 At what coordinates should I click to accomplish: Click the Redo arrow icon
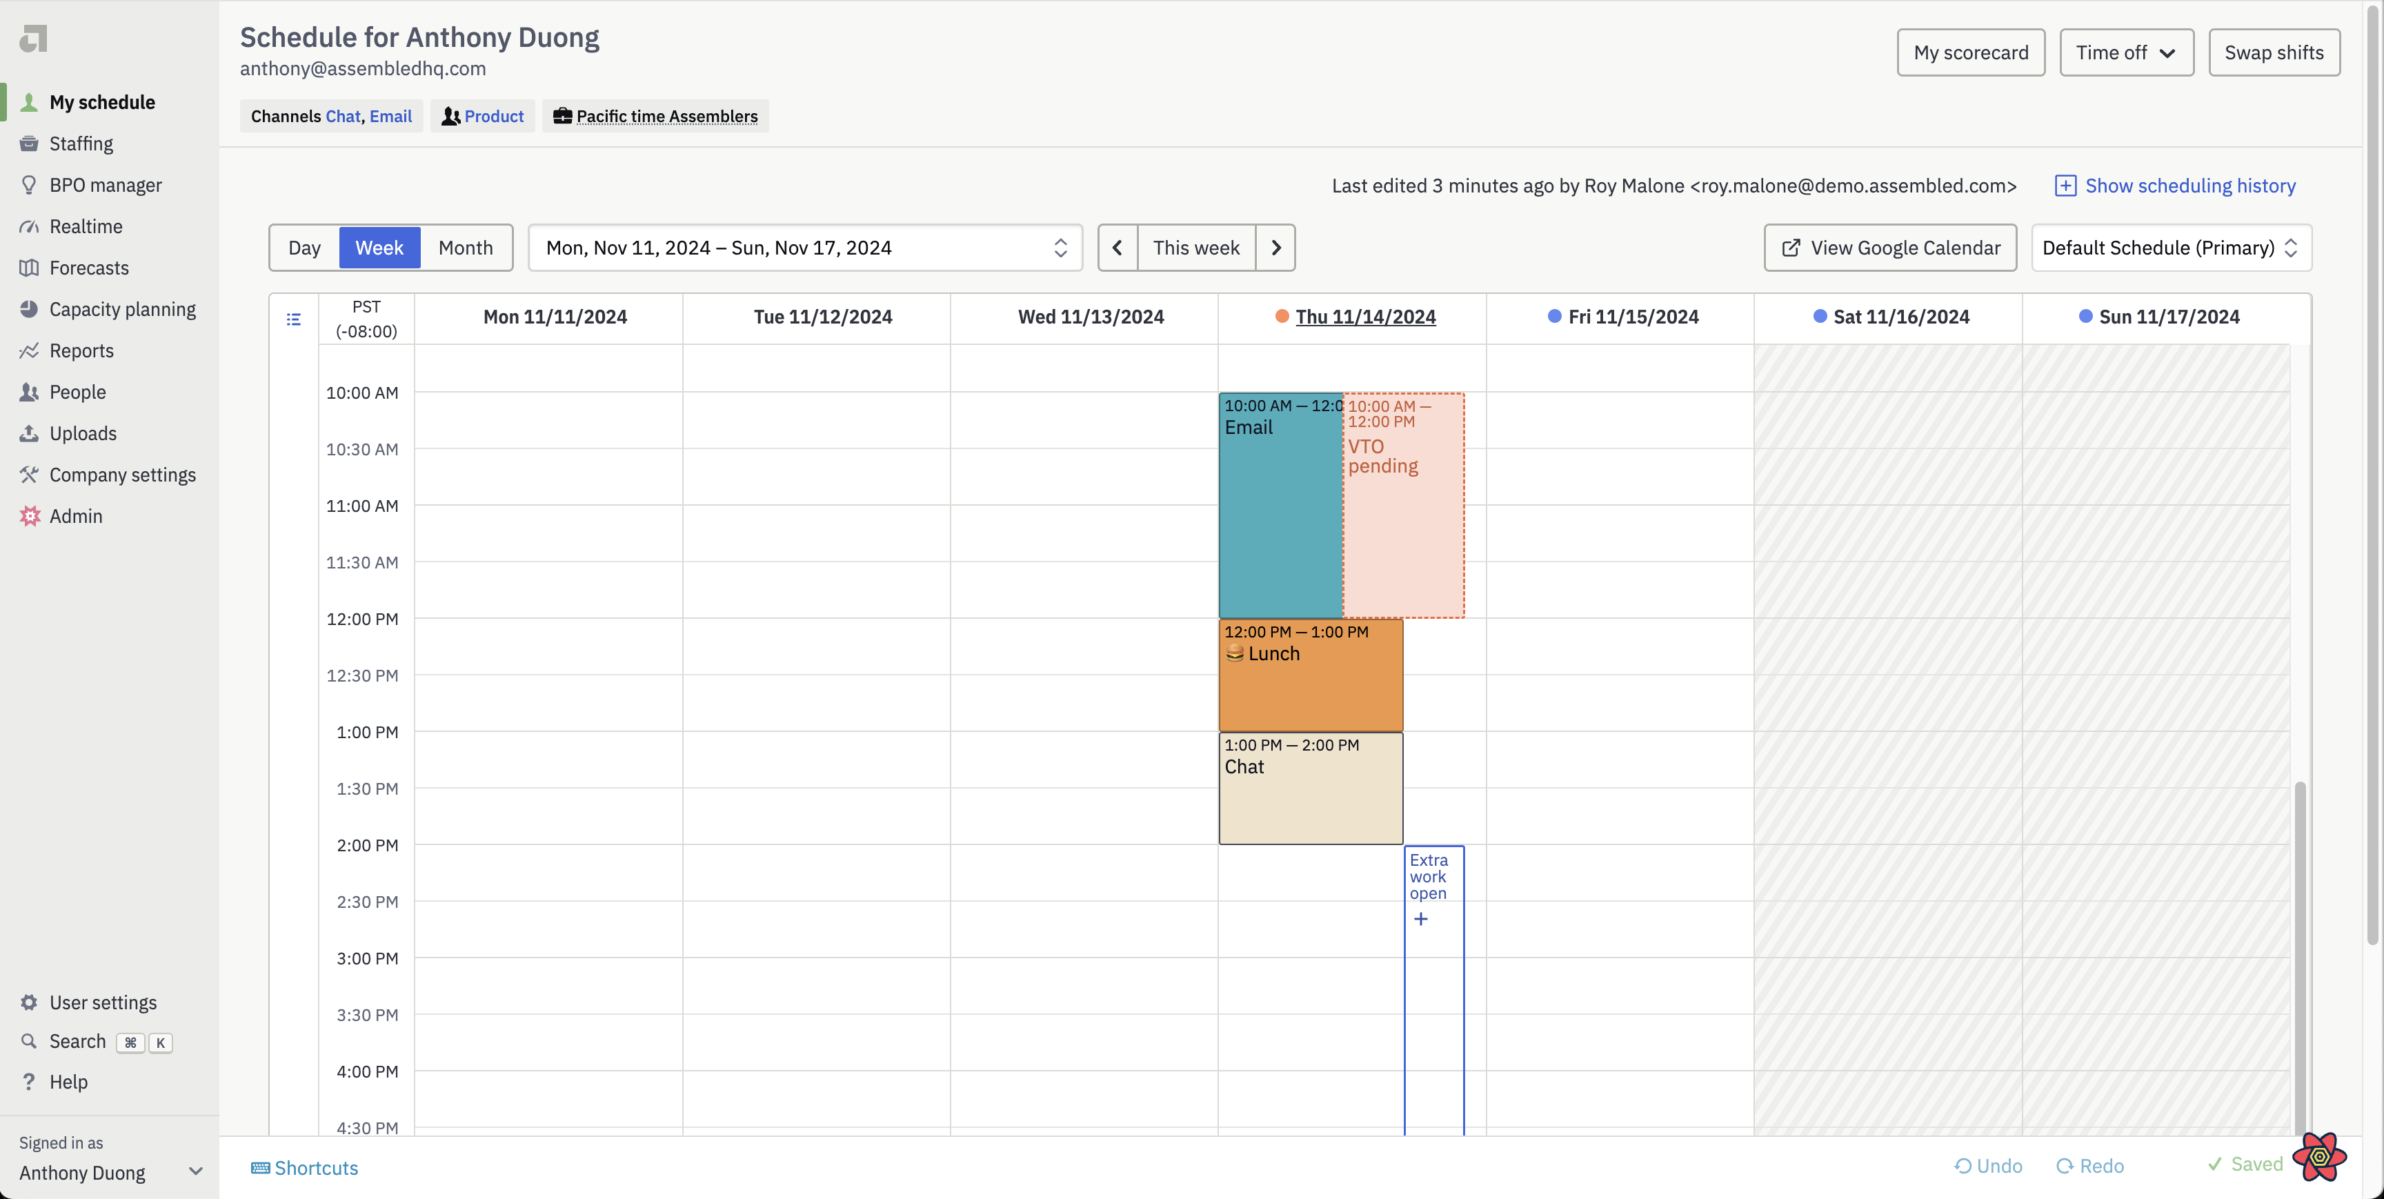[x=2065, y=1166]
